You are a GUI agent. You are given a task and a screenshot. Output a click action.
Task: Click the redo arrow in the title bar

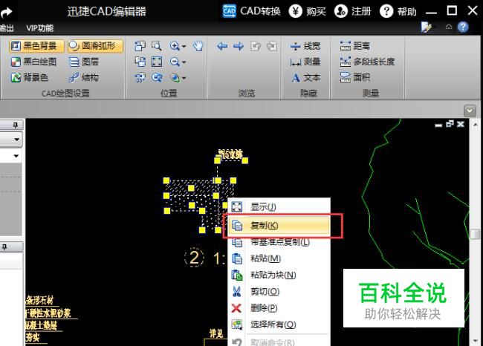[x=6, y=13]
